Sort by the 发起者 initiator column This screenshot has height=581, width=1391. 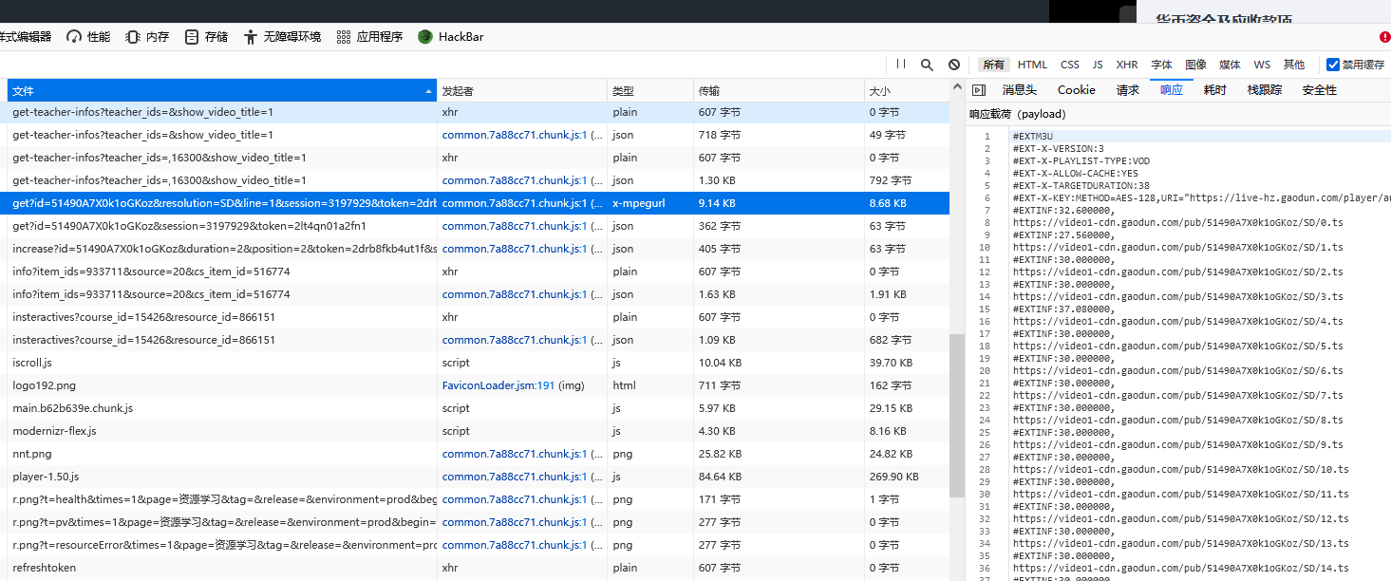(522, 91)
